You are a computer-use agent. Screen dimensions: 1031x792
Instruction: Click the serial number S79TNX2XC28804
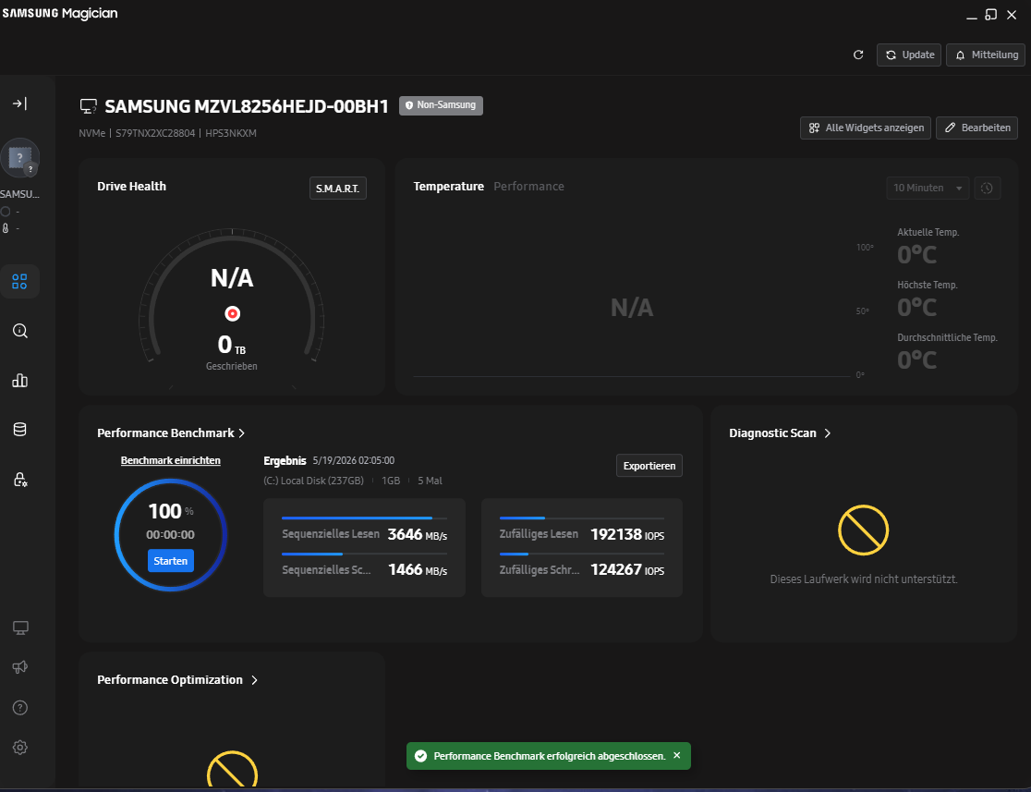click(x=155, y=133)
